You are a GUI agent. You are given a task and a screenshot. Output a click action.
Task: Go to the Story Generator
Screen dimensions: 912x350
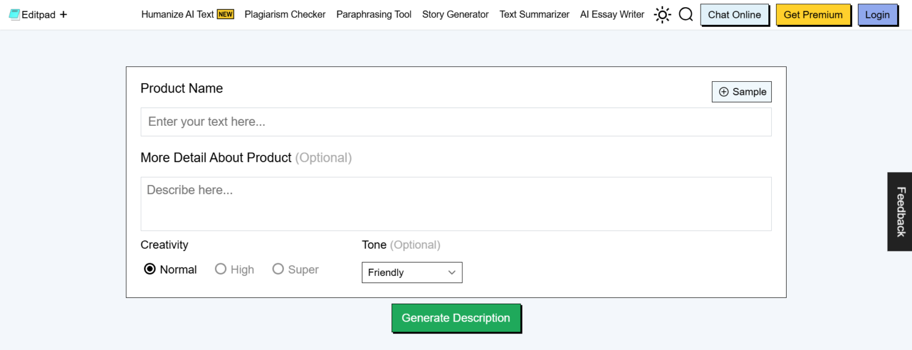(455, 14)
